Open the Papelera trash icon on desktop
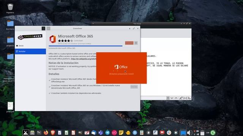Viewport: 243px width, 136px height. (10, 8)
